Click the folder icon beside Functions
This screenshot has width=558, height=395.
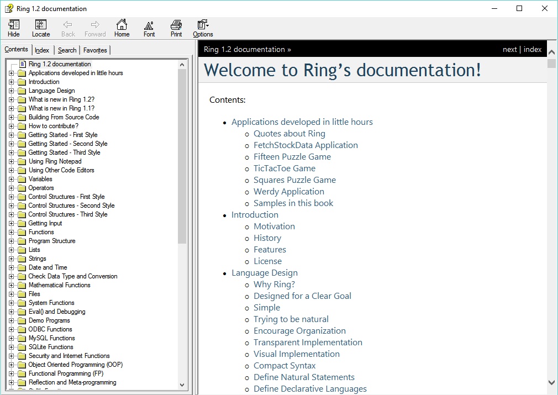[x=22, y=232]
